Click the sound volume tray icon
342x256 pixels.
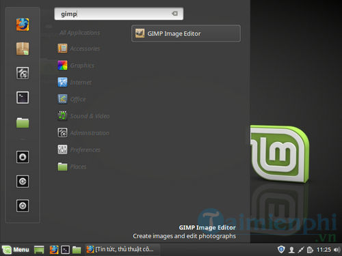[x=337, y=250]
